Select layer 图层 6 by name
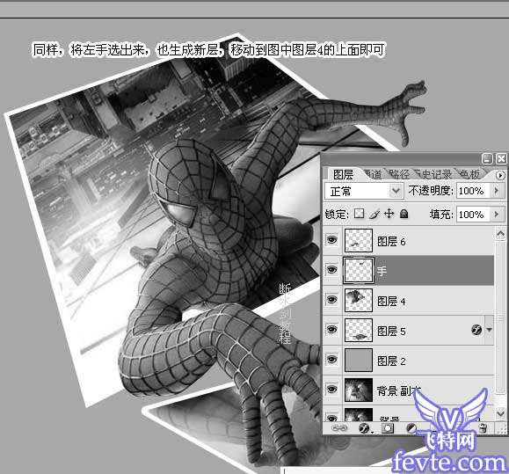The image size is (509, 474). pos(391,241)
